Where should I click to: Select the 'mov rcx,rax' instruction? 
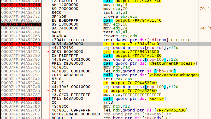[117, 67]
